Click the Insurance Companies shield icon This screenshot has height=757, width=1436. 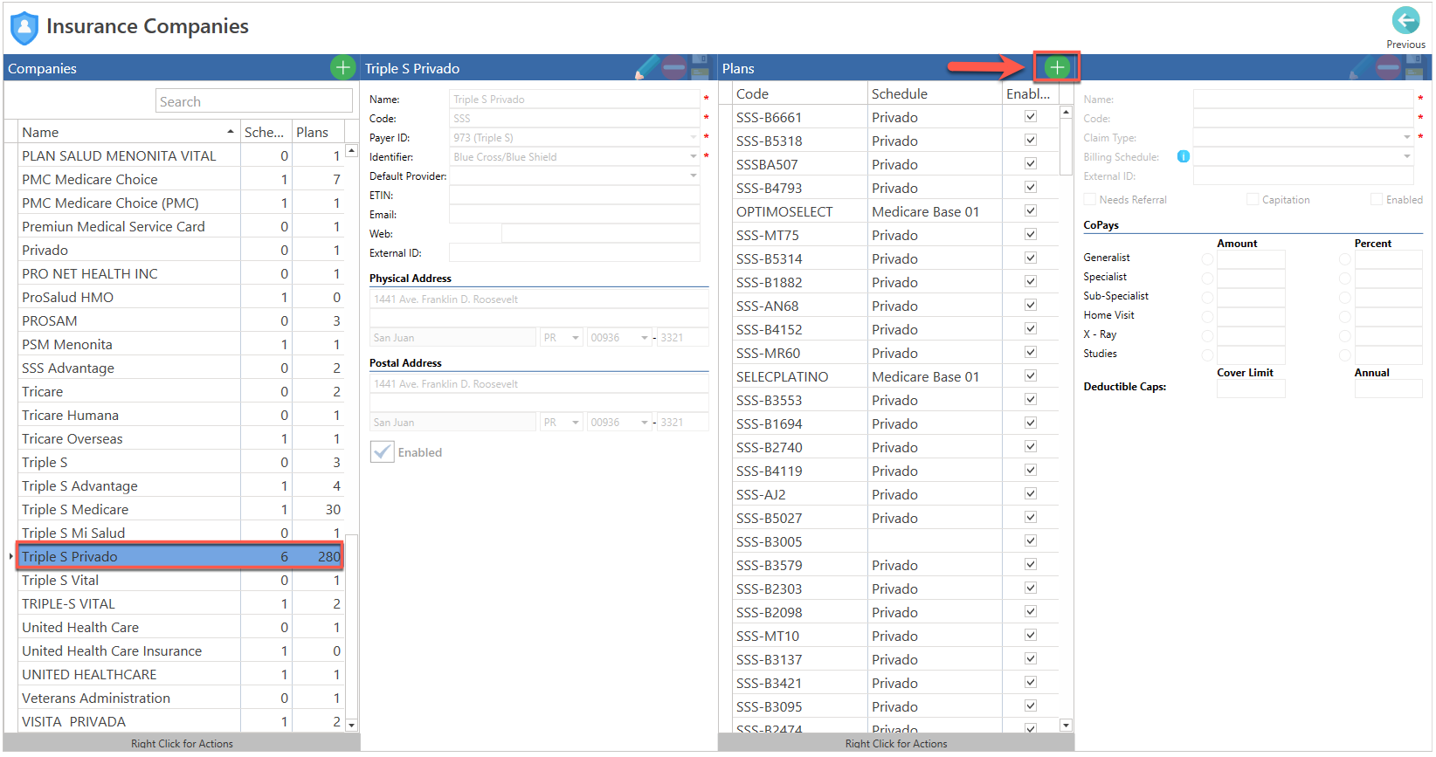[x=24, y=28]
